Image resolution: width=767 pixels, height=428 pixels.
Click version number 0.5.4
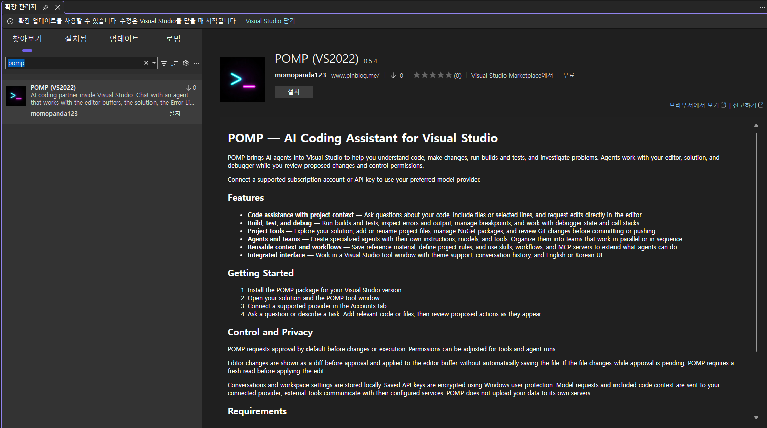pos(370,61)
